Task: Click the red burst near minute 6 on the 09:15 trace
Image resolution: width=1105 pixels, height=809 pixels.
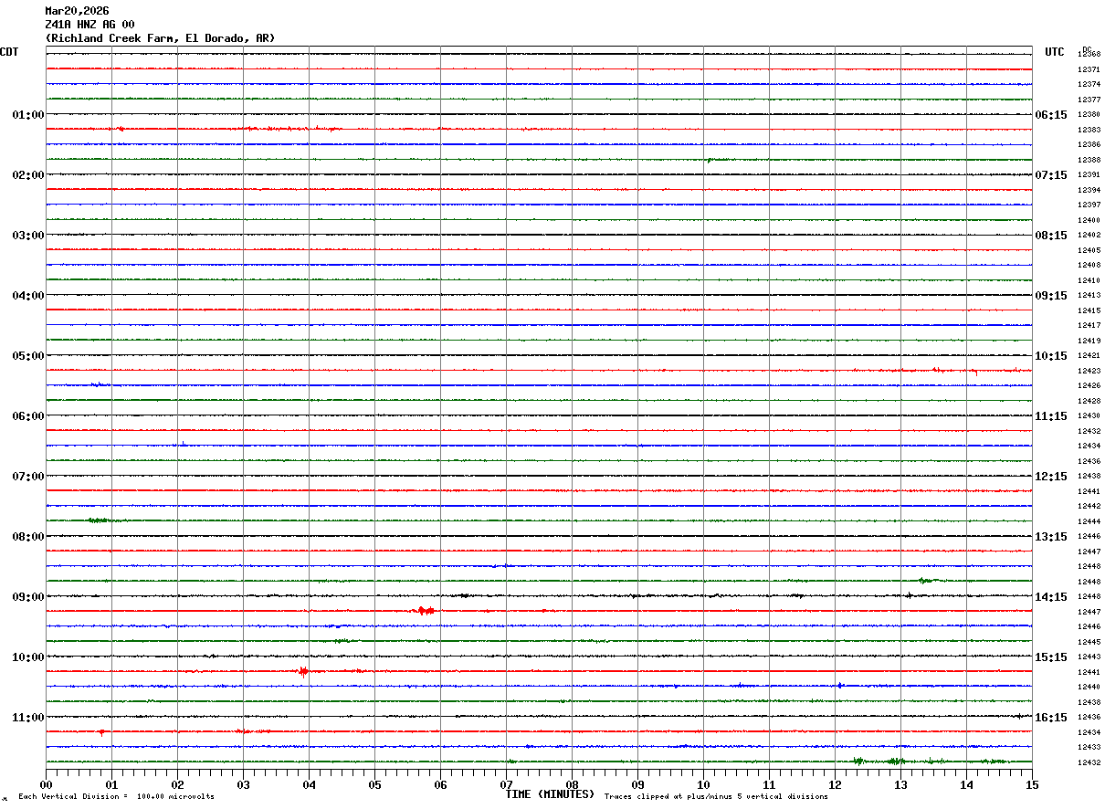Action: click(425, 610)
